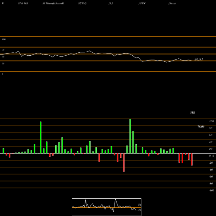Click the RSI axis label 0

[x=2, y=74]
